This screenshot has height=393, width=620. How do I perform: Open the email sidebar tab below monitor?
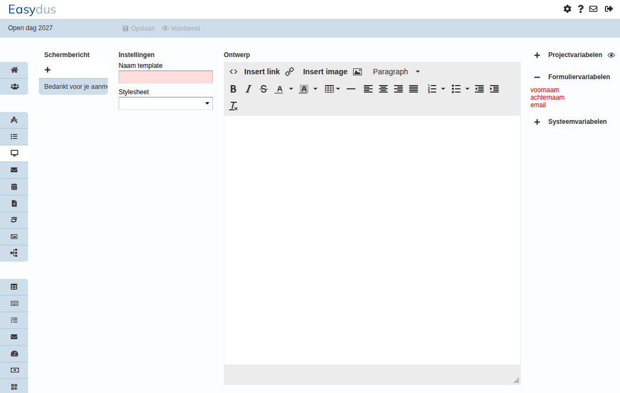(x=14, y=170)
